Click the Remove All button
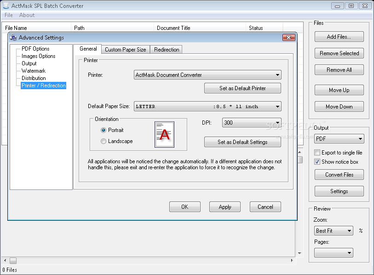 tap(339, 70)
